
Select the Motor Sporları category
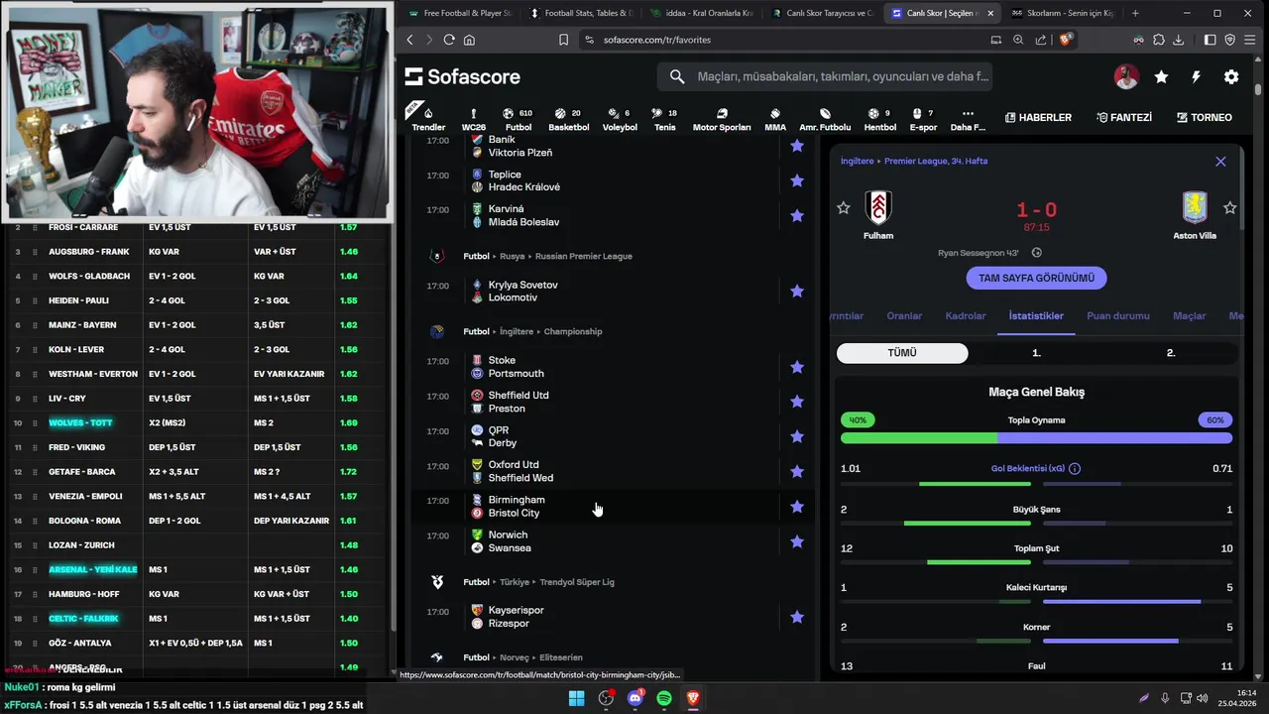click(x=722, y=119)
